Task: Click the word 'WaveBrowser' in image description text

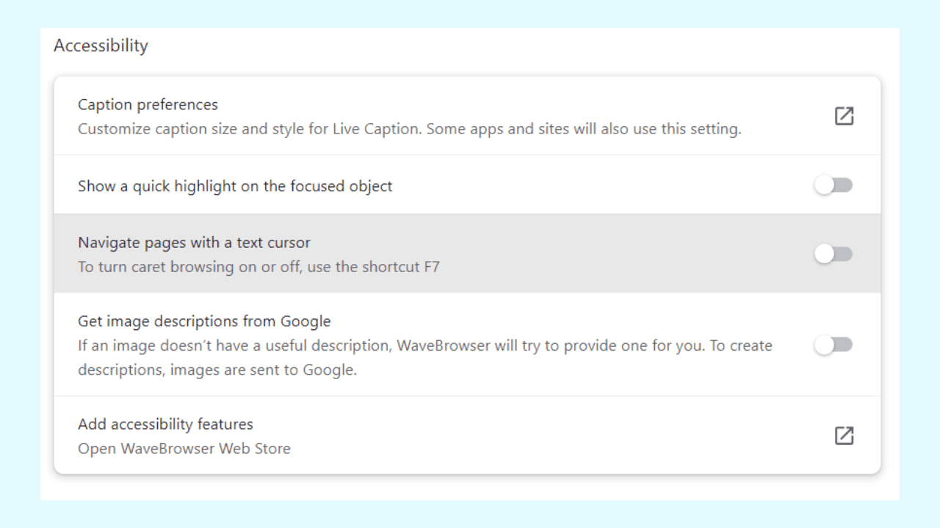Action: coord(444,345)
